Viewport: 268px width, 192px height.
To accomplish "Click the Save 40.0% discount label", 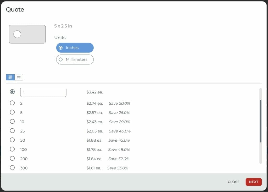I will click(x=120, y=131).
